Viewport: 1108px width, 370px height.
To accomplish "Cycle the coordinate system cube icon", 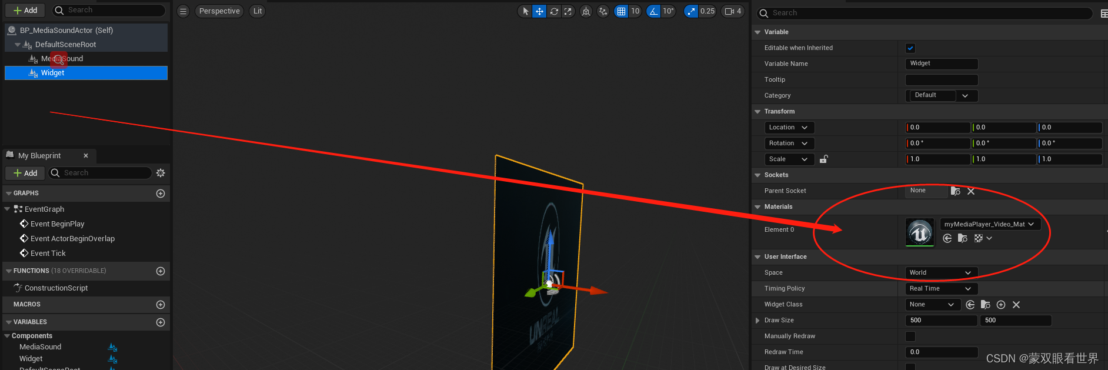I will (x=586, y=11).
